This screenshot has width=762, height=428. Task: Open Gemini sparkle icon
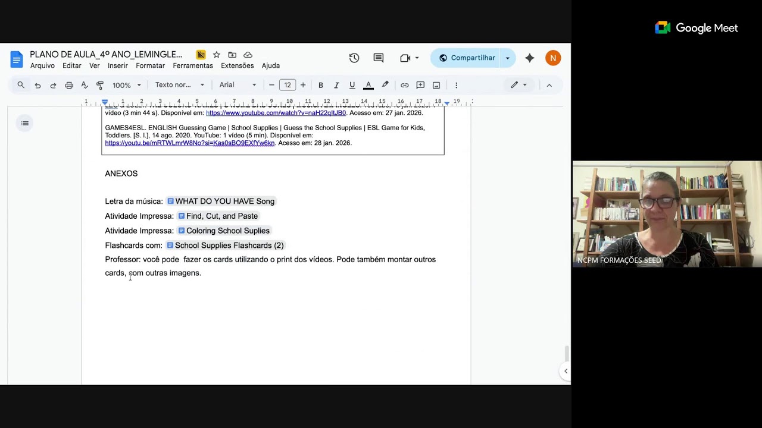tap(529, 58)
